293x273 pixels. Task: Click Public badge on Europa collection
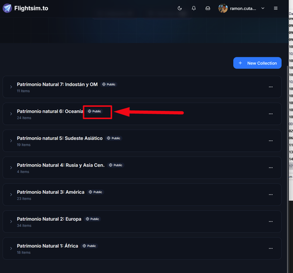(x=93, y=219)
